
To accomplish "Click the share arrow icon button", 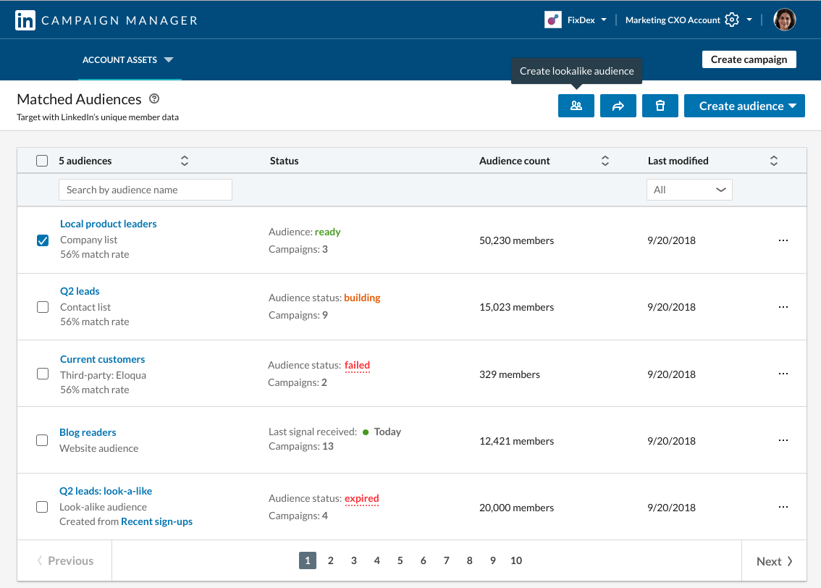I will 618,106.
